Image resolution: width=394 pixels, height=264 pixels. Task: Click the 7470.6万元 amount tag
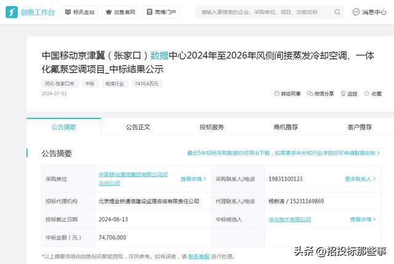(147, 84)
